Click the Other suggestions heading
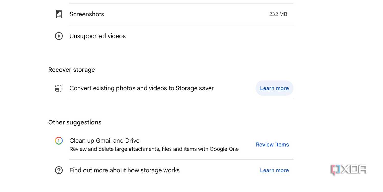Image resolution: width=383 pixels, height=192 pixels. coord(75,122)
